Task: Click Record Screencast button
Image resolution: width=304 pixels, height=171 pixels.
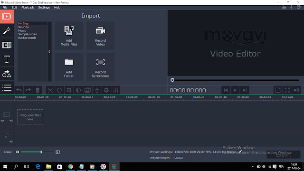Action: click(100, 67)
